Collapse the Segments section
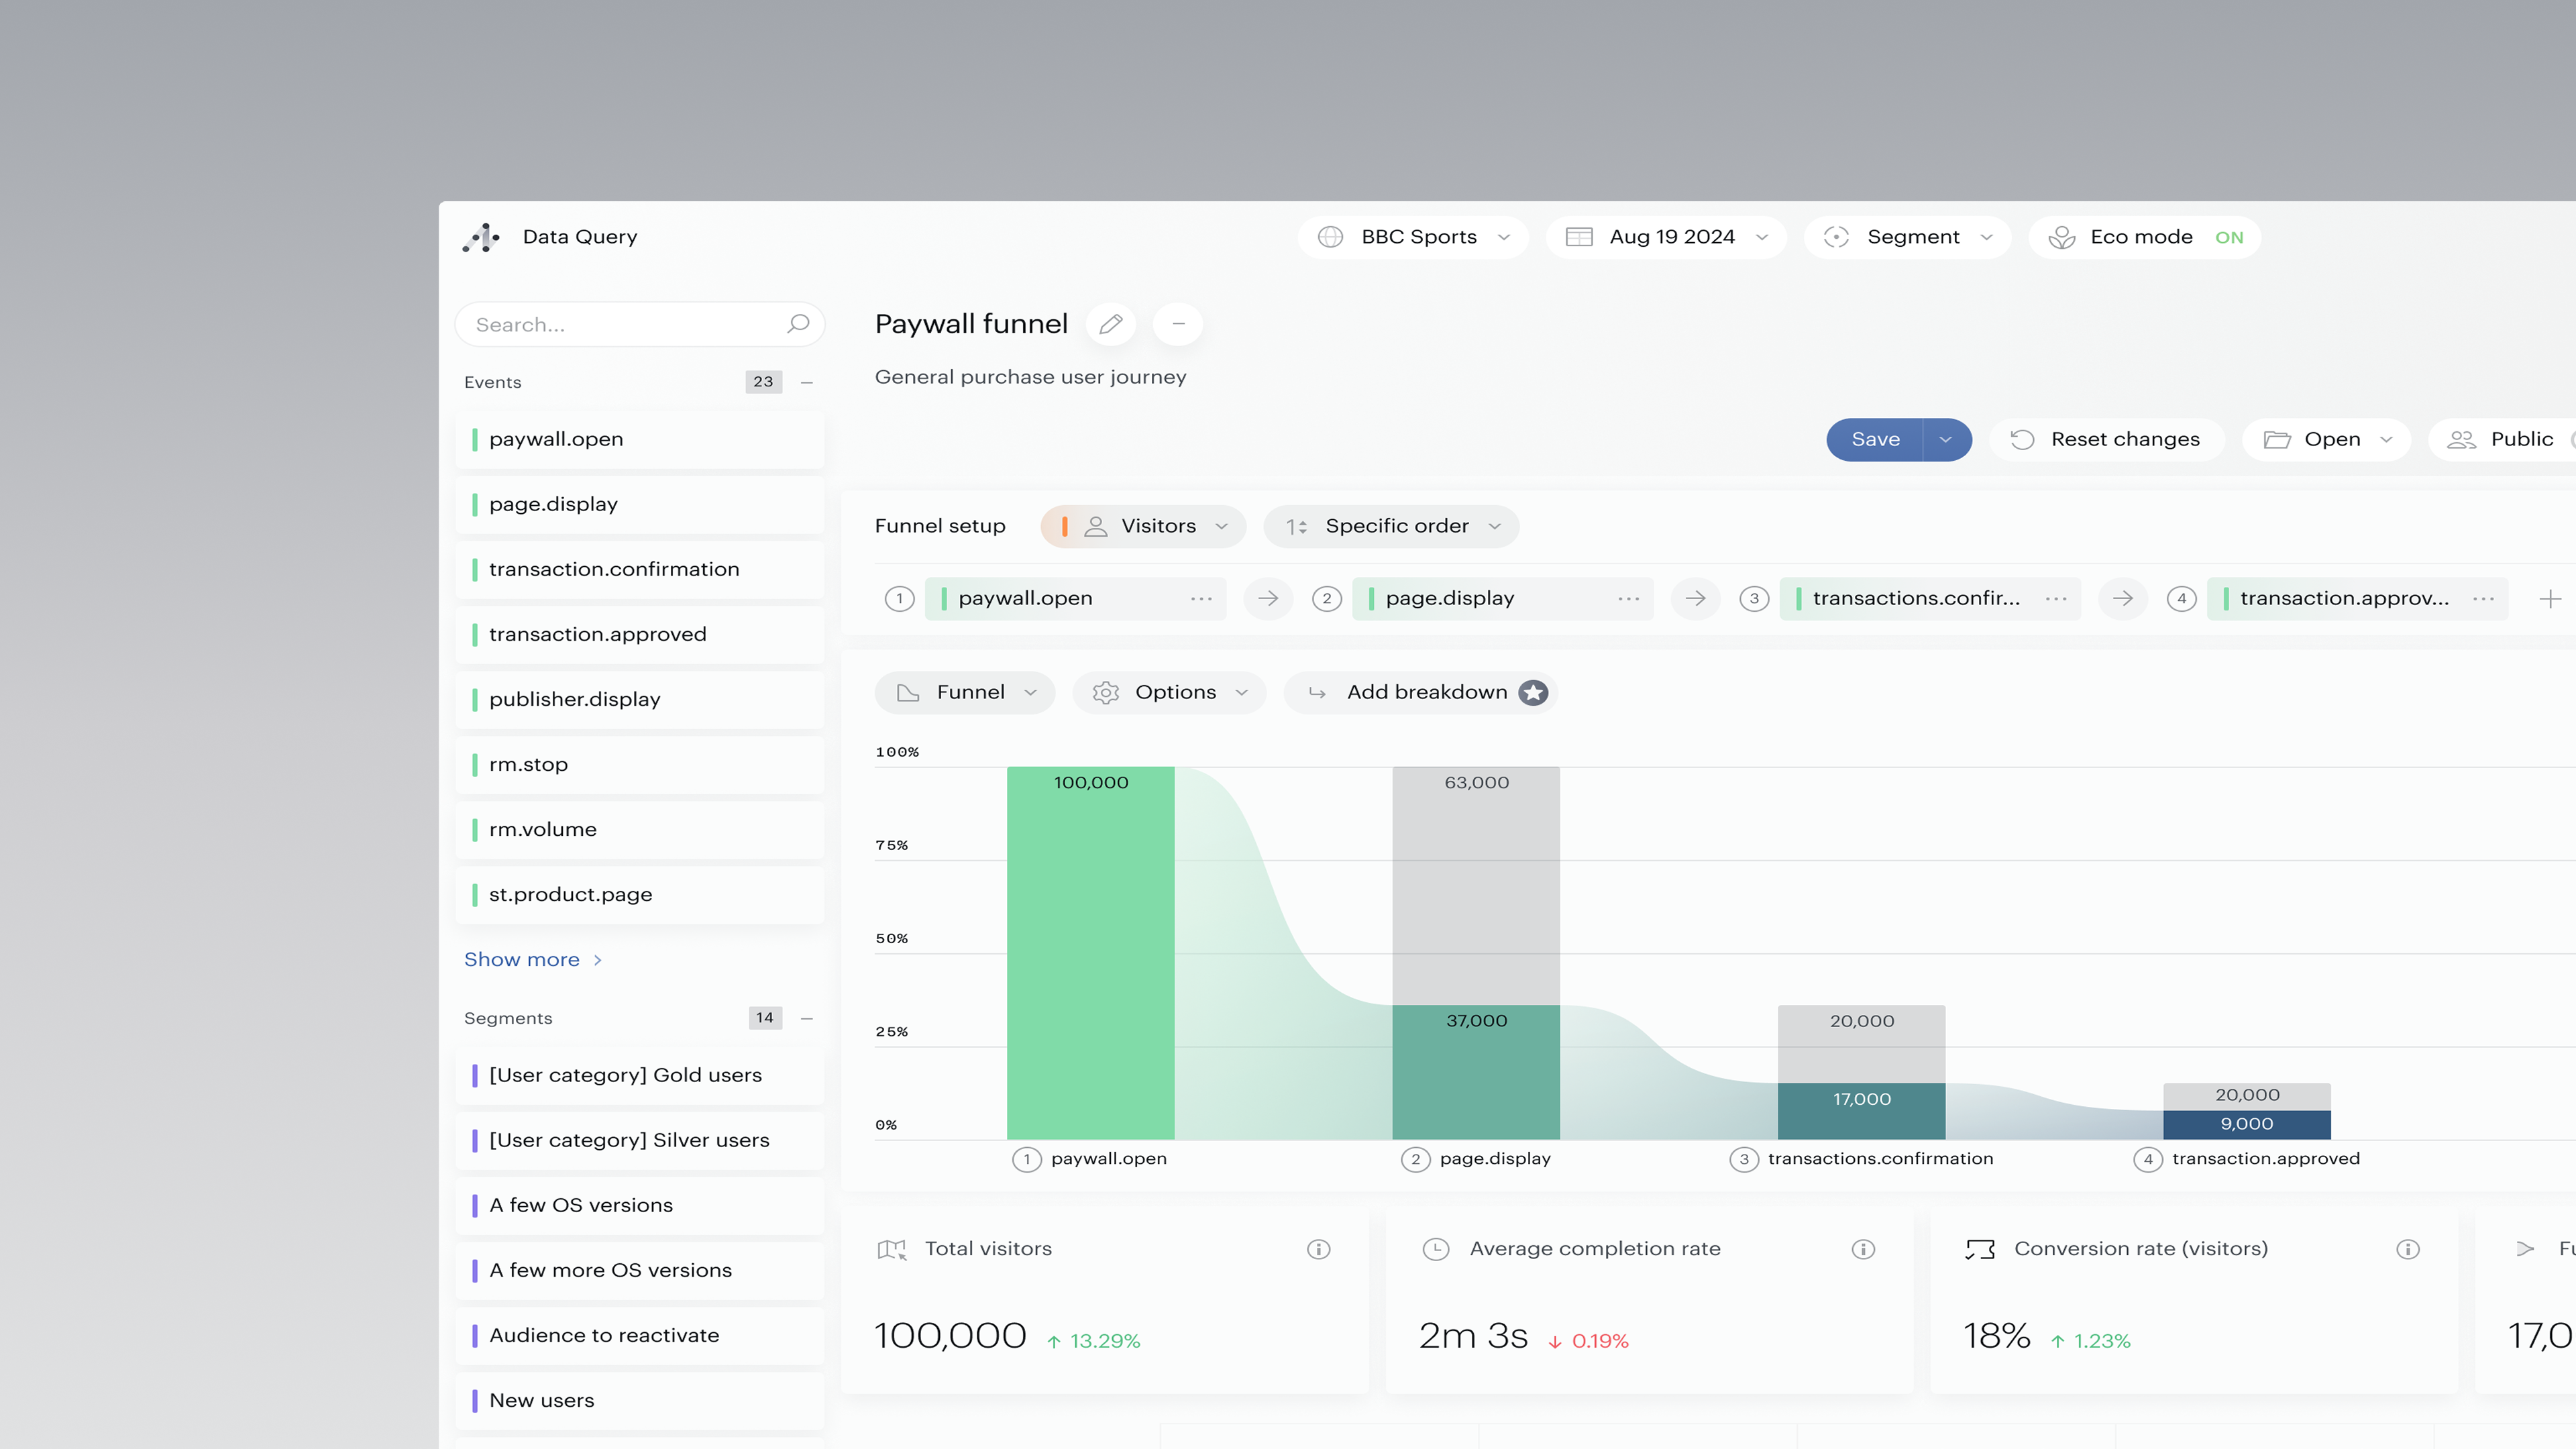Screen dimensions: 2576x1449 pos(807,1018)
